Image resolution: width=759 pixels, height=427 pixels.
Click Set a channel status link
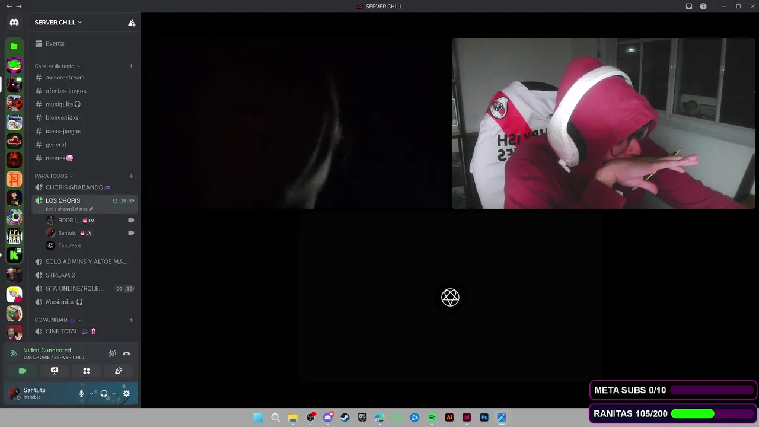coord(69,209)
